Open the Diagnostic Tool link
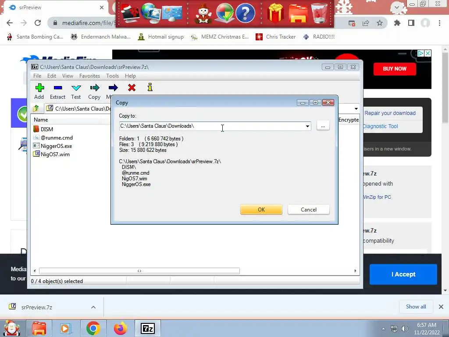Screen dimensions: 449x337 click(x=381, y=126)
